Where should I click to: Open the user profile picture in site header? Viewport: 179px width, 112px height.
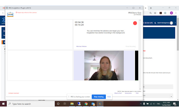pyautogui.click(x=171, y=23)
